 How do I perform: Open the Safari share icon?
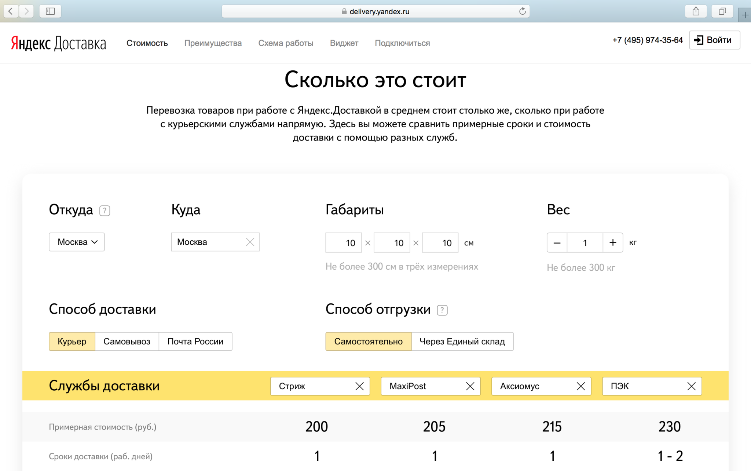(x=696, y=11)
